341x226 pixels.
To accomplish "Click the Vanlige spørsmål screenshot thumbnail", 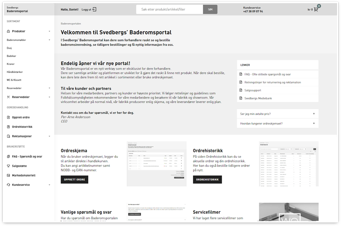I will (x=156, y=212).
